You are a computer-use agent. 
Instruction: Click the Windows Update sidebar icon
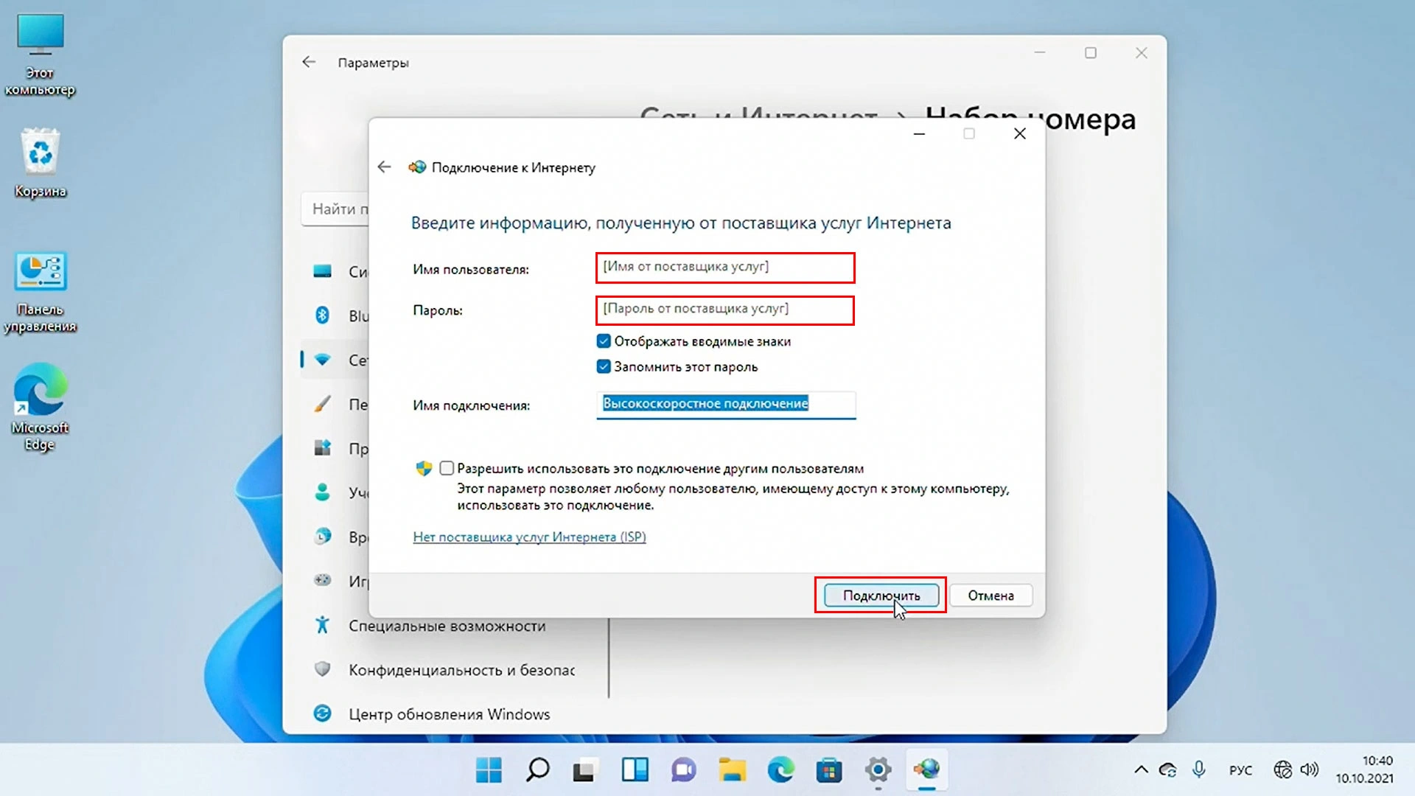[322, 713]
